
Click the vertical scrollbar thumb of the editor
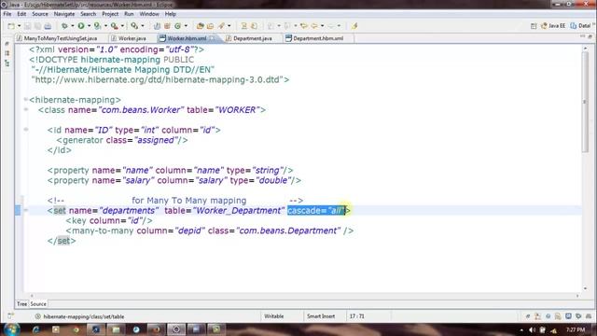click(x=585, y=101)
